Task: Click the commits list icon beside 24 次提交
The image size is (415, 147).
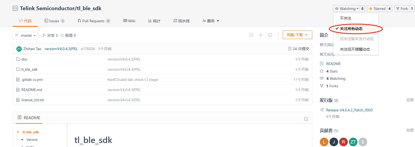Action: point(290,49)
